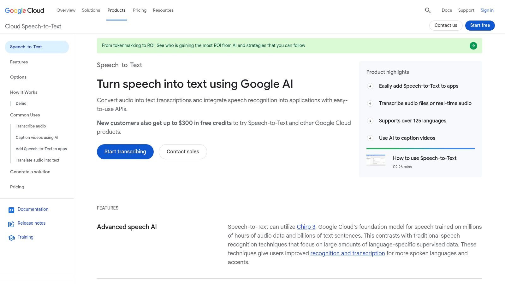Click the green arrow on the ROI banner
Viewport: 505px width, 284px height.
tap(473, 46)
